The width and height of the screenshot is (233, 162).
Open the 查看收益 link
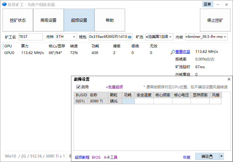[x=183, y=52]
